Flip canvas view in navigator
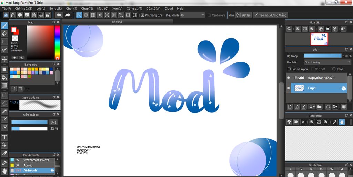Screen dimensions: 353x177 [343, 29]
